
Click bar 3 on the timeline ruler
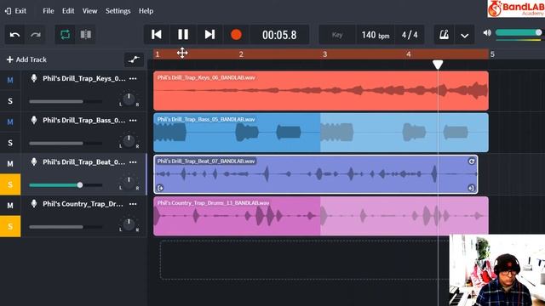click(x=324, y=54)
